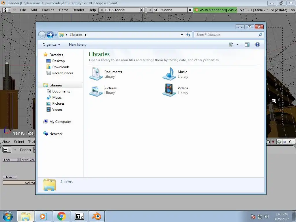
Task: Select Libraries in navigation pane
Action: pyautogui.click(x=60, y=85)
